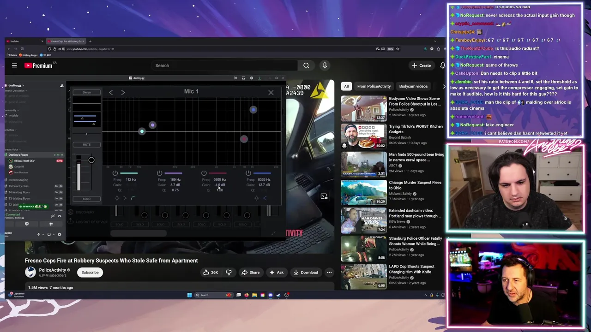This screenshot has width=591, height=332.
Task: Open the PoliceActivity channel avatar
Action: pyautogui.click(x=30, y=272)
